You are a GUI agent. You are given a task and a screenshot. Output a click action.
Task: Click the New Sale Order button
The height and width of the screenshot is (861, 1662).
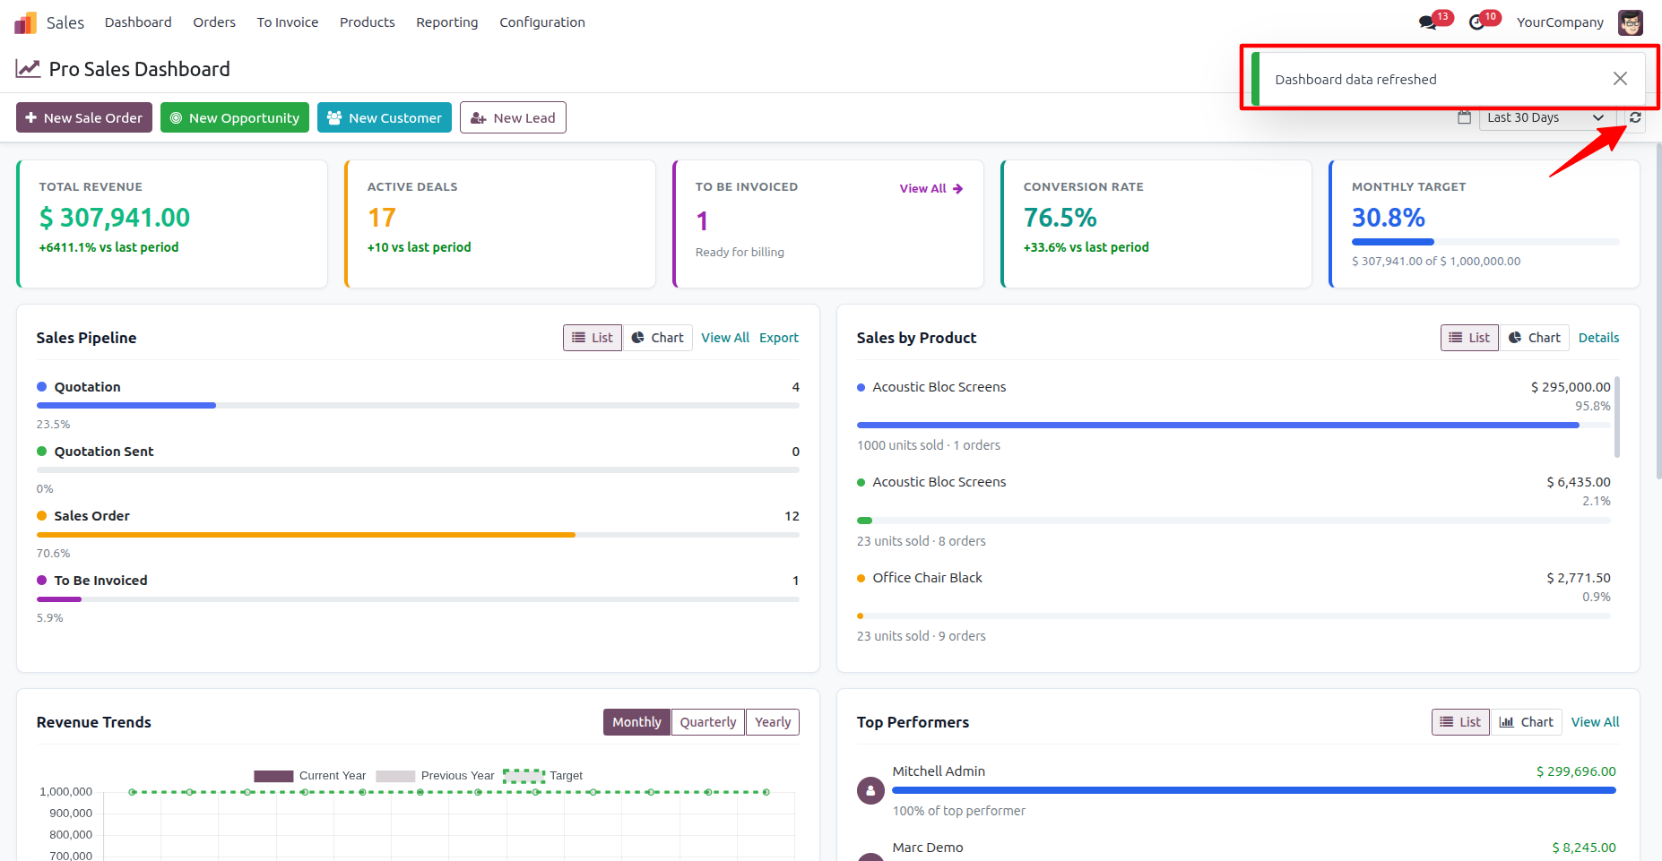click(x=84, y=117)
